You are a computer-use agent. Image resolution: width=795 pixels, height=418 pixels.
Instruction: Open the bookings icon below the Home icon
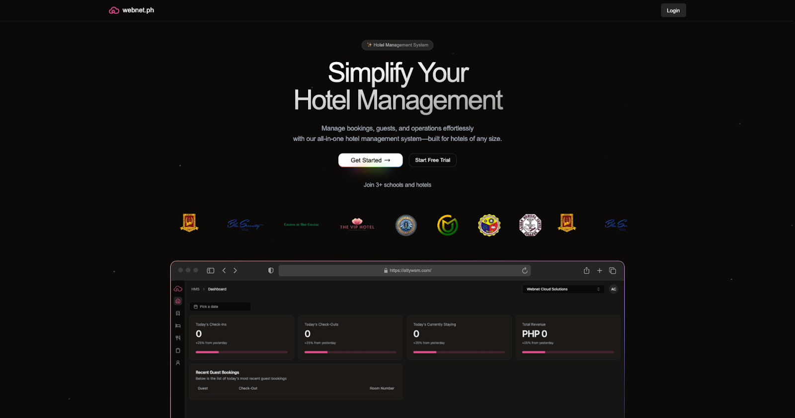click(x=178, y=313)
